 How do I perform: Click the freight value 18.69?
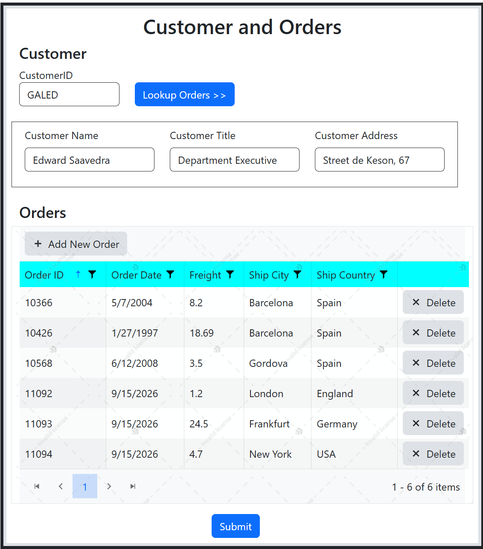point(202,333)
